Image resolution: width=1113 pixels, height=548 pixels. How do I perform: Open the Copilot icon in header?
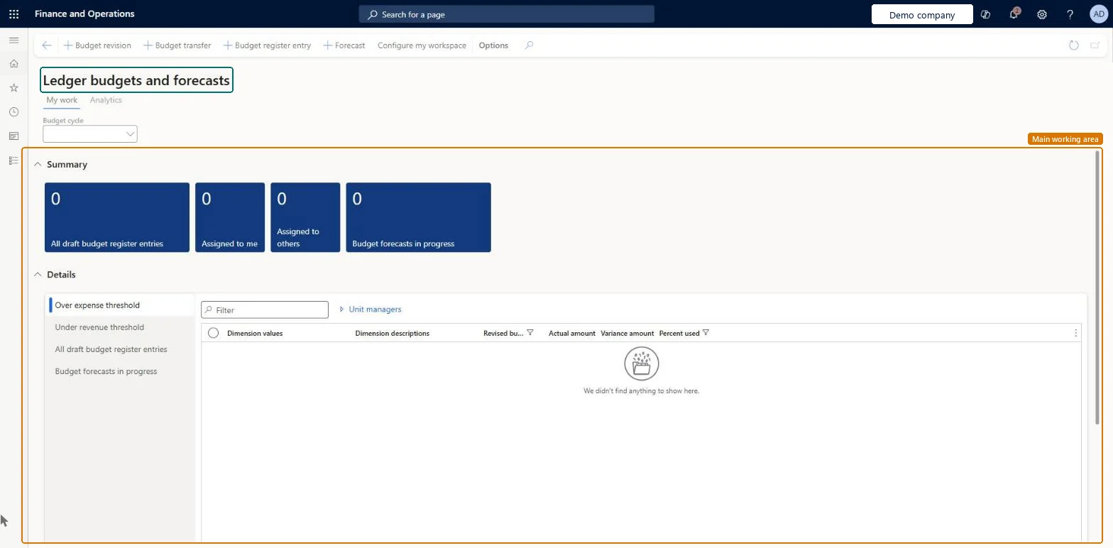pos(985,14)
